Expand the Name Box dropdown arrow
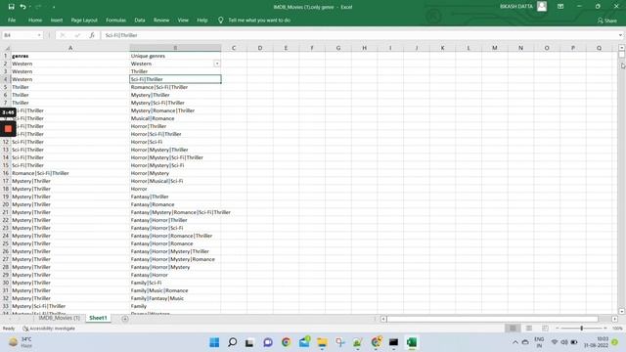This screenshot has height=352, width=626. [x=39, y=35]
